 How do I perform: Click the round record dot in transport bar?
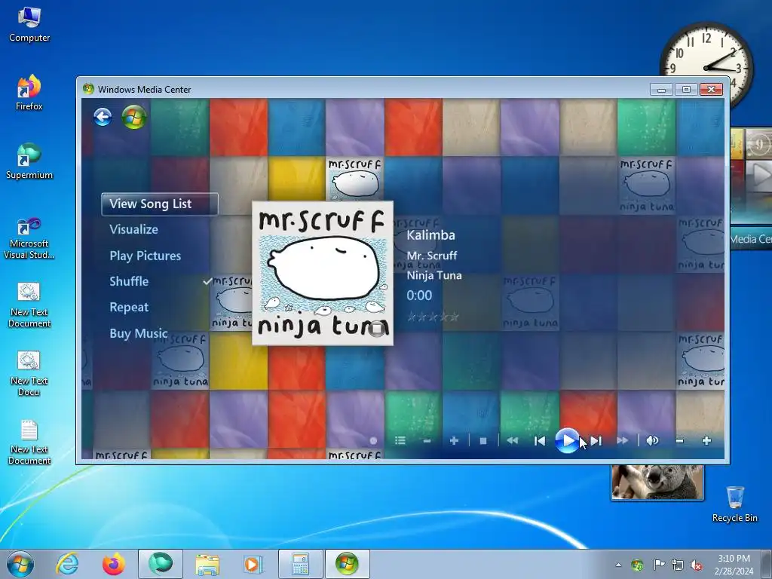click(x=373, y=440)
